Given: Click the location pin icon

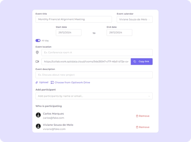Looking at the screenshot, I should point(37,53).
